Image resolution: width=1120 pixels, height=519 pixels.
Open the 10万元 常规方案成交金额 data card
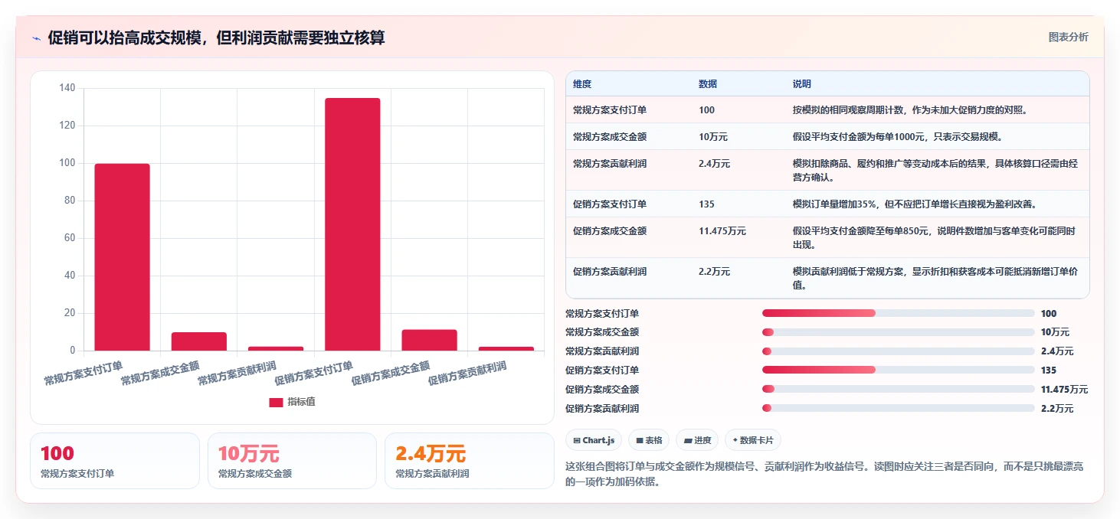(x=292, y=461)
